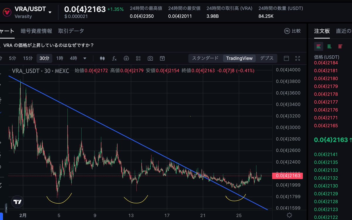Select the デプス chart view
The width and height of the screenshot is (352, 220).
point(266,58)
